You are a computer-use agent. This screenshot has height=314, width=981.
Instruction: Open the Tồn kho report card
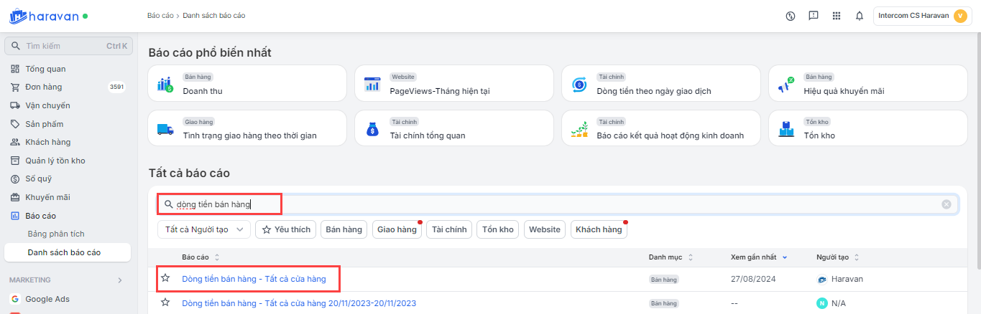(x=868, y=128)
